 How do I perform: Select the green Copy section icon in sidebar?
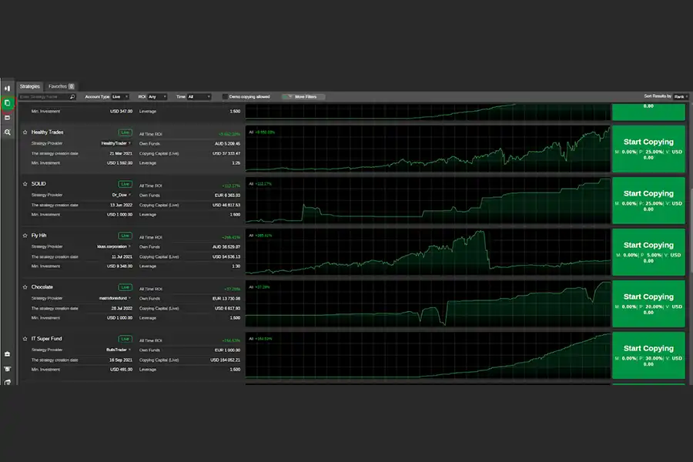coord(8,103)
